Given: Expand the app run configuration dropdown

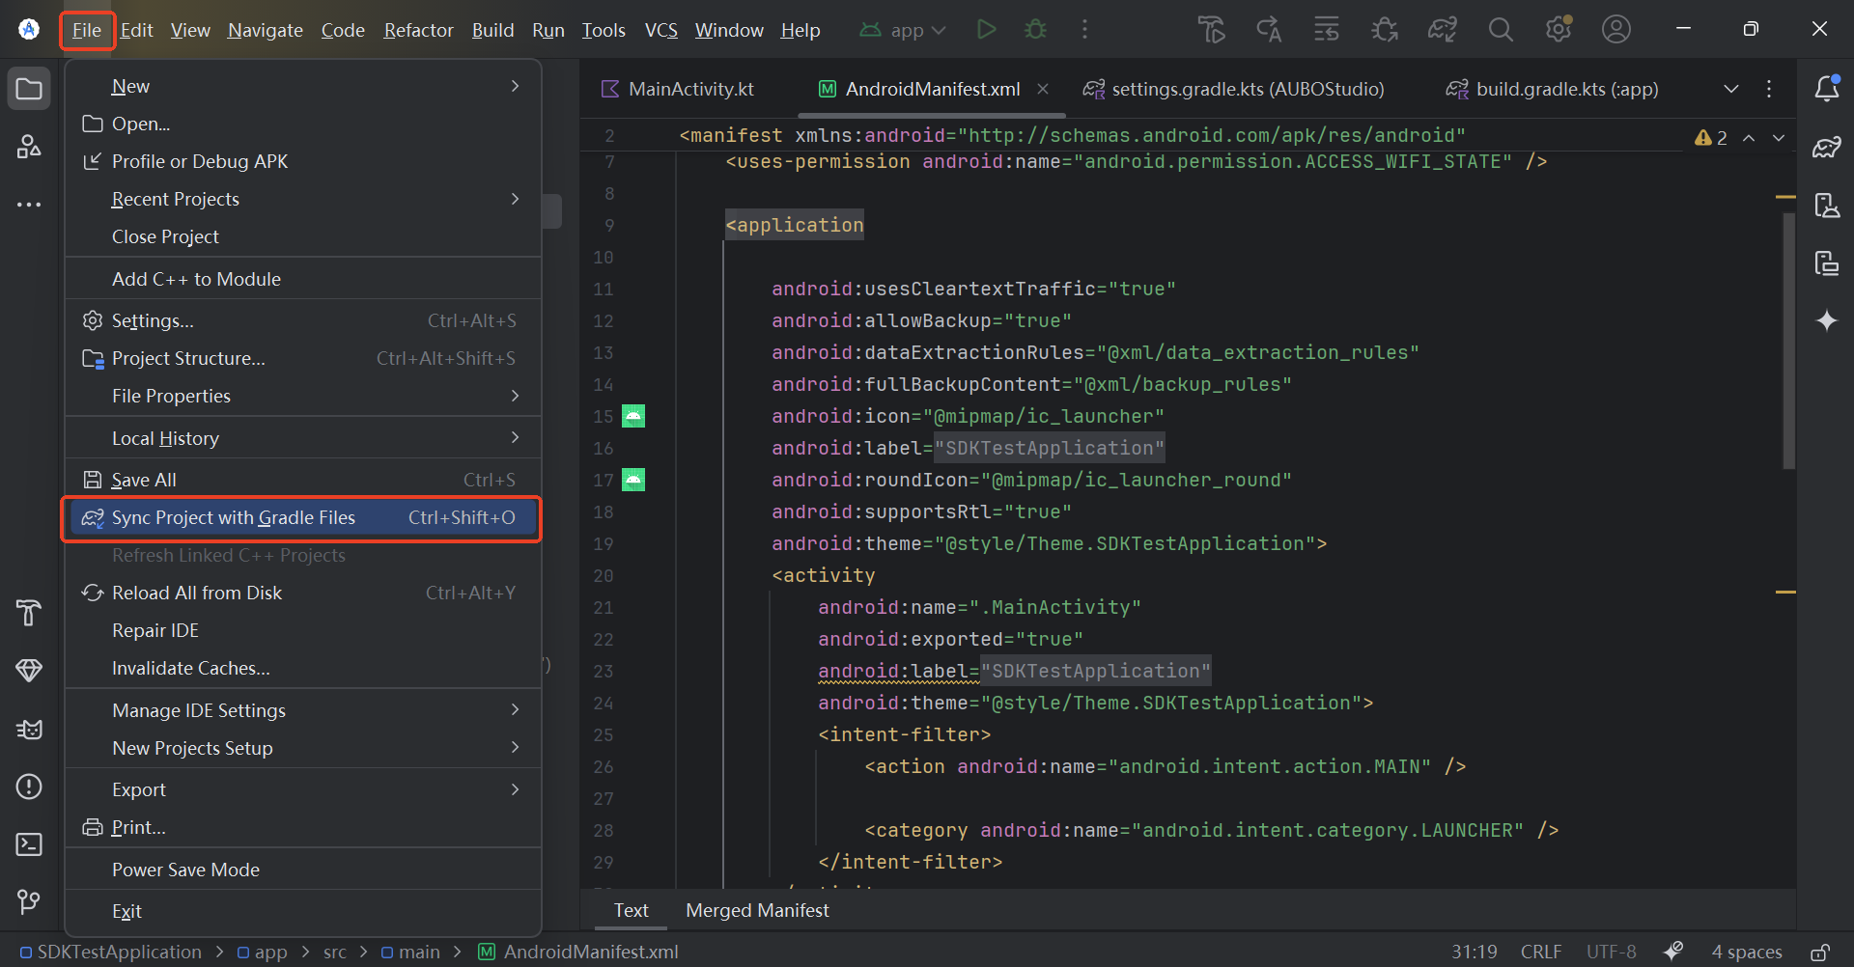Looking at the screenshot, I should pyautogui.click(x=939, y=29).
